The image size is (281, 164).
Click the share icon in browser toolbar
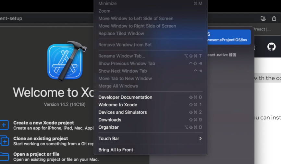(x=274, y=18)
